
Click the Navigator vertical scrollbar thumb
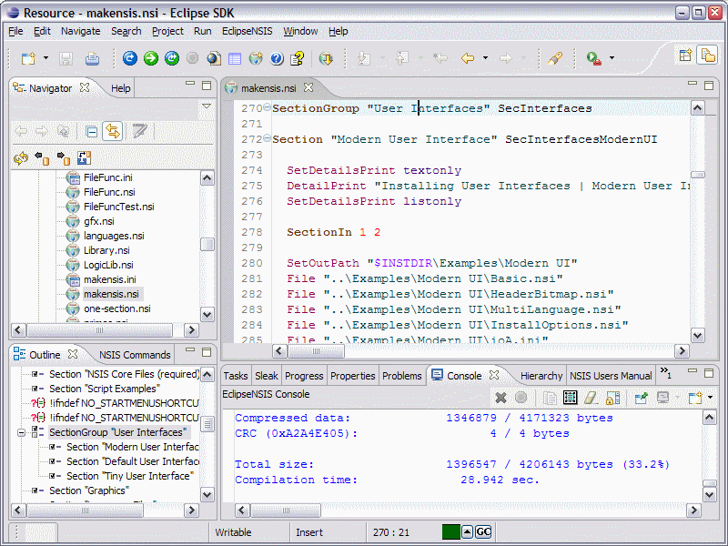click(x=207, y=244)
